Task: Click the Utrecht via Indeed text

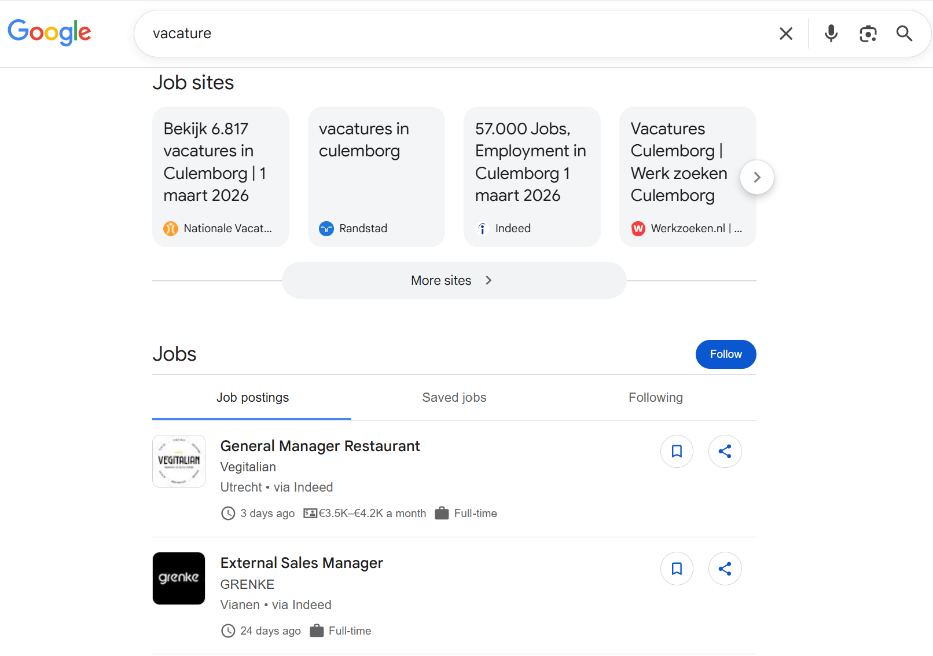Action: [277, 488]
